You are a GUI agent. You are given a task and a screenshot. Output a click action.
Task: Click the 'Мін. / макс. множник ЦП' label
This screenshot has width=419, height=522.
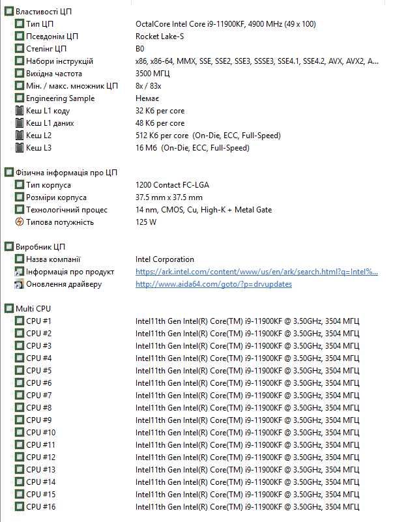tap(72, 86)
